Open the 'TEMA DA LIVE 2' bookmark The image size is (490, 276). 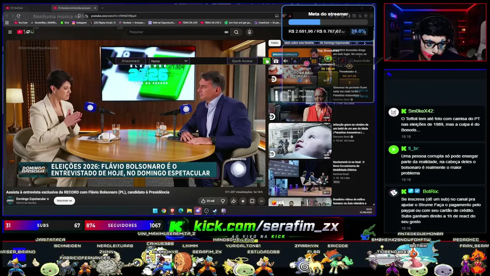211,23
